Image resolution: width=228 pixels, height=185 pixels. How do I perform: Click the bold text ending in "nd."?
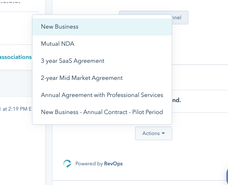176,100
